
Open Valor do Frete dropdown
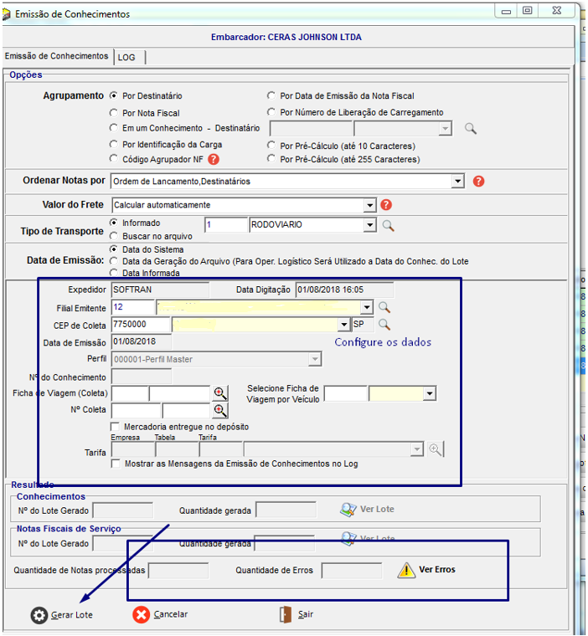(369, 205)
